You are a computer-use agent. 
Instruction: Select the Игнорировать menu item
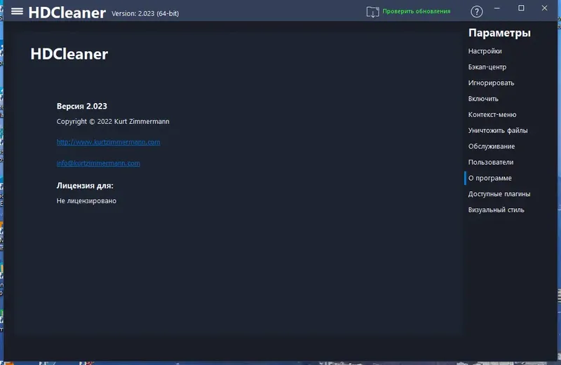point(491,83)
